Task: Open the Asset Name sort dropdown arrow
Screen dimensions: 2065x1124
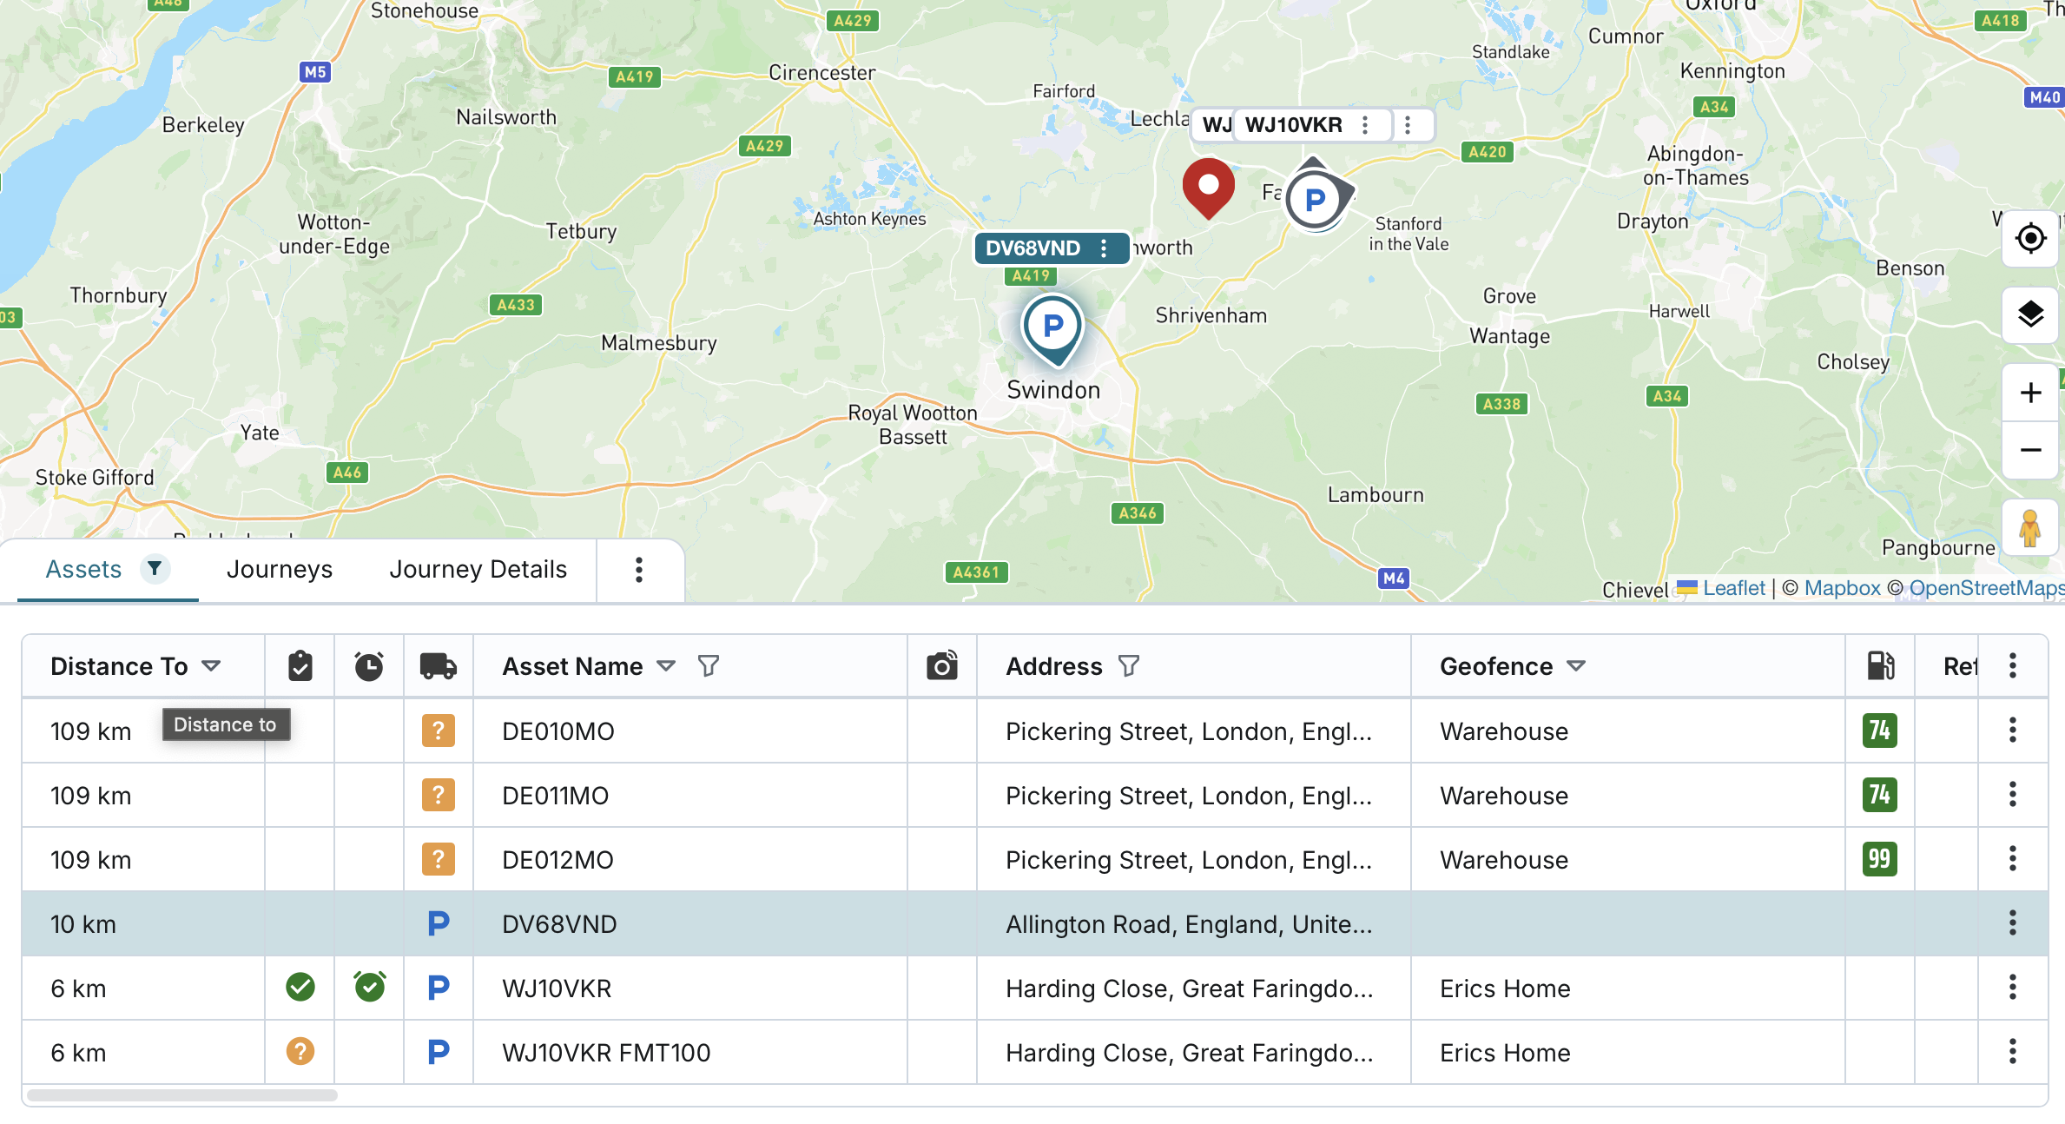Action: (666, 666)
